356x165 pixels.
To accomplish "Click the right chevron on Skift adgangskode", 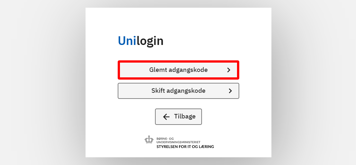I will point(230,91).
